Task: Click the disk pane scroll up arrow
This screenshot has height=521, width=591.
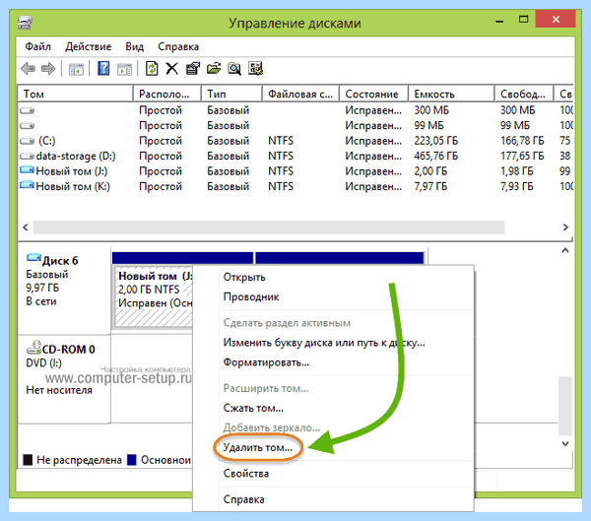Action: click(x=565, y=251)
